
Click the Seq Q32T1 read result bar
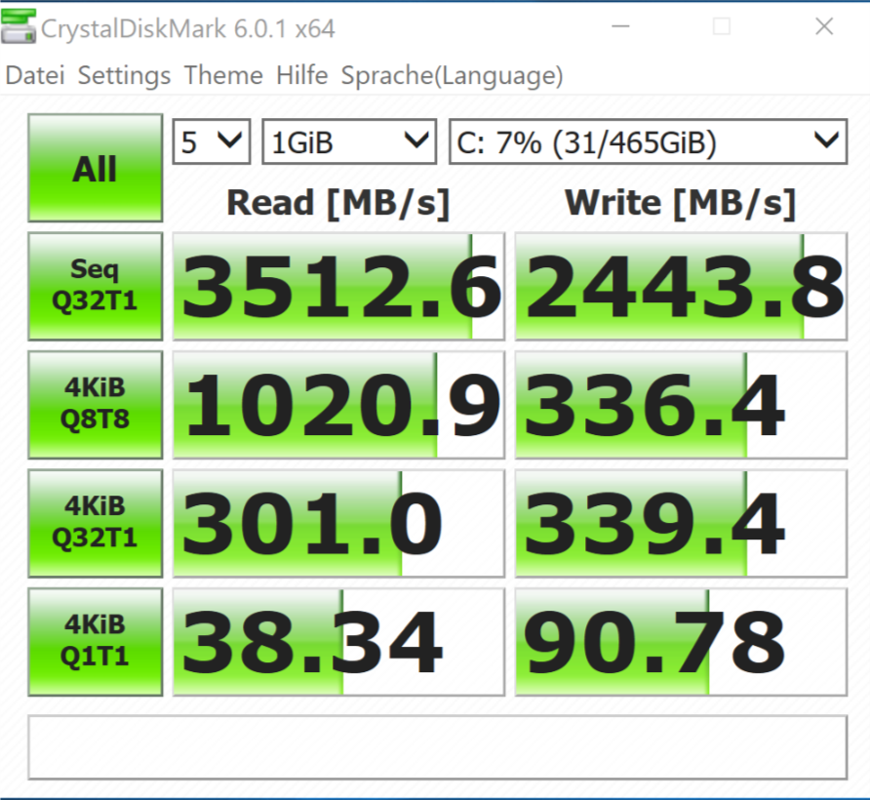click(338, 286)
